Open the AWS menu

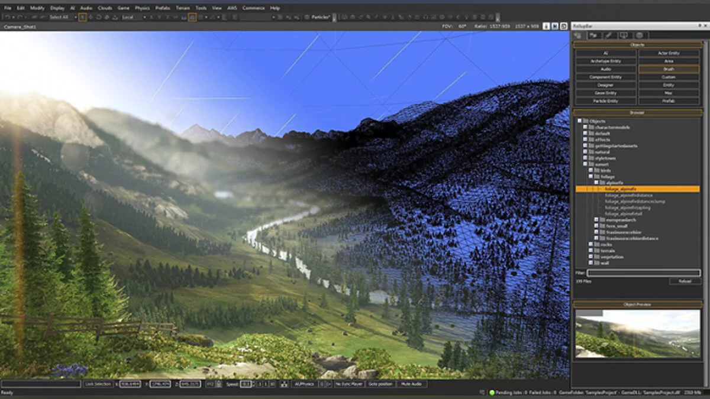click(233, 8)
